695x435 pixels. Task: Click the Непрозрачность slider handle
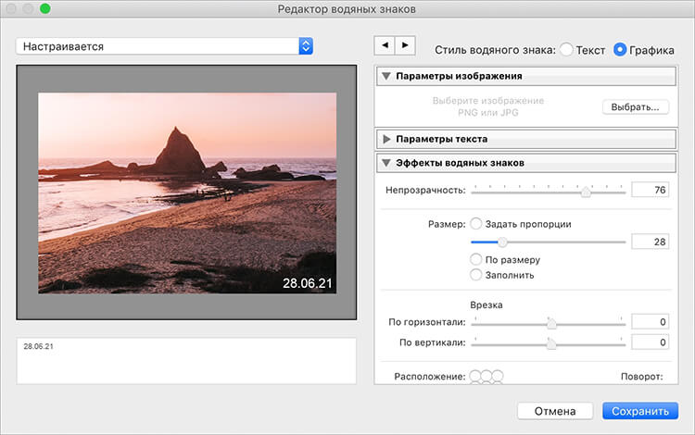point(586,193)
